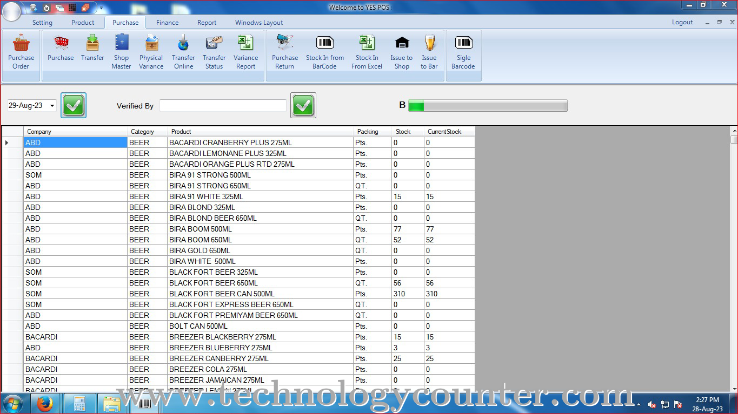Switch to the Product tab
This screenshot has height=414, width=738.
(x=83, y=23)
